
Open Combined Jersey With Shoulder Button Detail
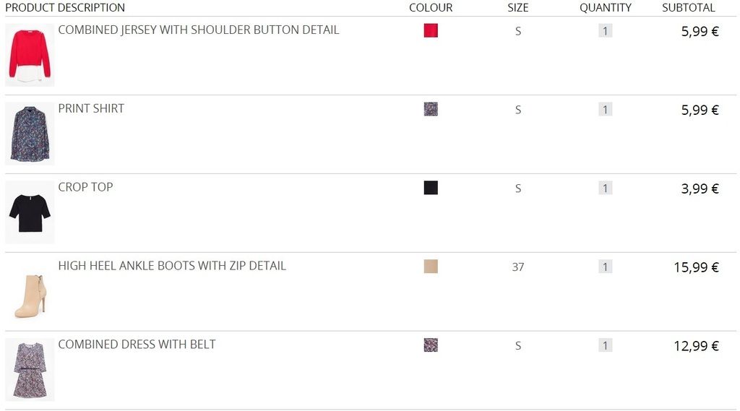(199, 30)
